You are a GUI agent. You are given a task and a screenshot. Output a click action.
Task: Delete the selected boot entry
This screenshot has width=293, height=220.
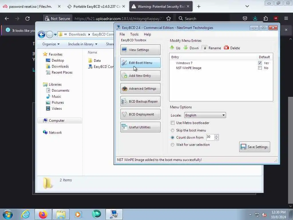(x=232, y=48)
